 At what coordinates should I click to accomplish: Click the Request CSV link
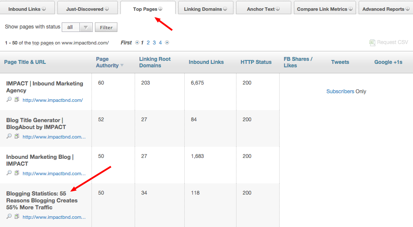tap(392, 42)
